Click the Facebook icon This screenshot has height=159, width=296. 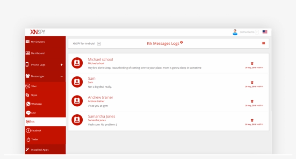point(28,131)
